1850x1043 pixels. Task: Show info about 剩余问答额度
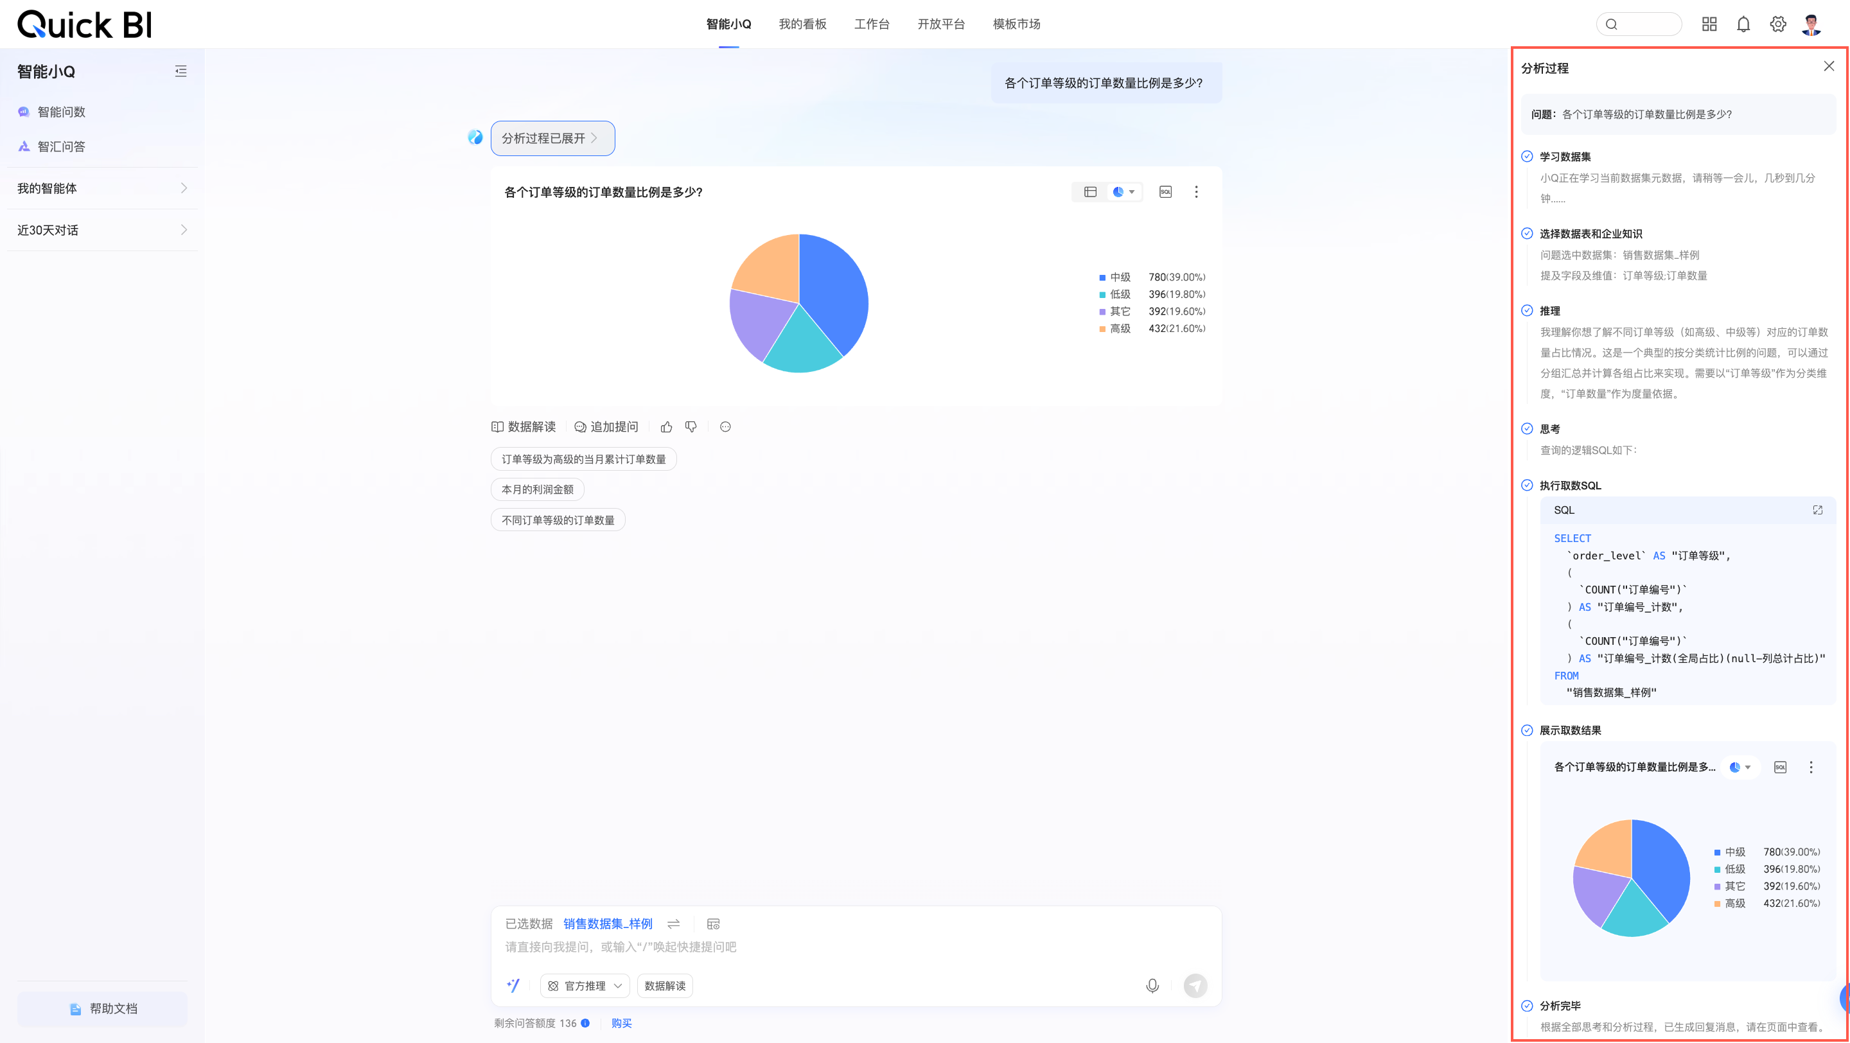click(585, 1023)
